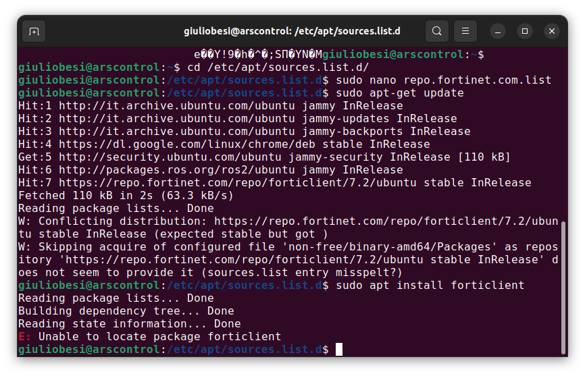The image size is (585, 376).
Task: Click the 'Fetched 110 kB in 2s' line
Action: 126,196
